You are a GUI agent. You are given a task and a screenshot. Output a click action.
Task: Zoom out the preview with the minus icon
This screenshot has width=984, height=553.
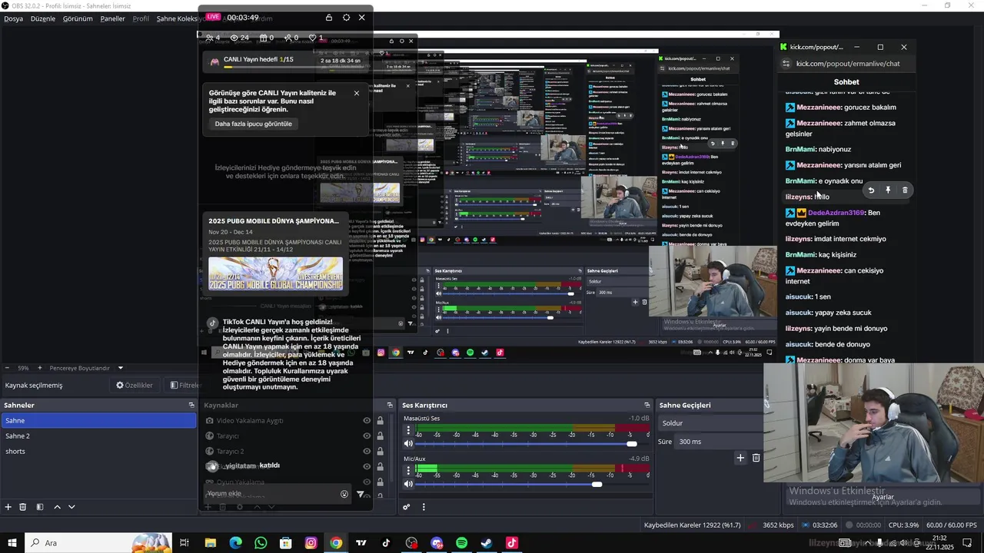(7, 368)
